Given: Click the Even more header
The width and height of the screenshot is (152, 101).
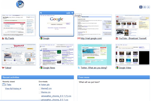Looking at the screenshot, I should coord(113,77).
